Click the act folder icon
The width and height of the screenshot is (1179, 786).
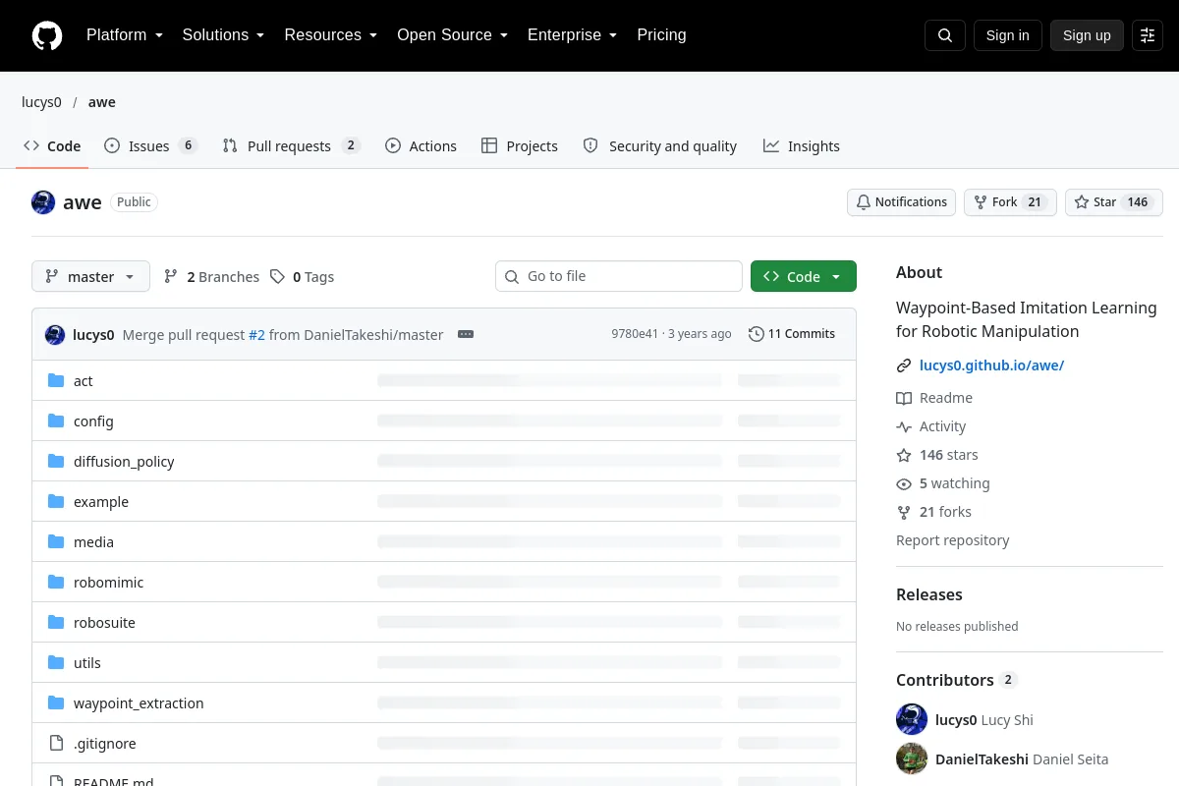point(56,380)
